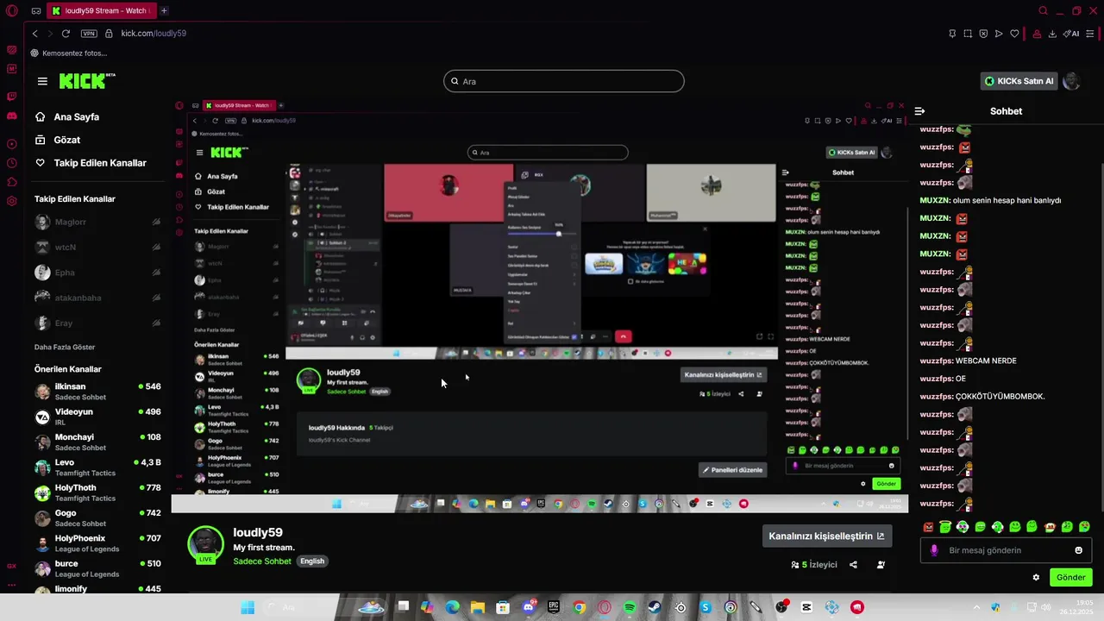1104x621 pixels.
Task: Open Discord from the Opera sidebar
Action: click(12, 116)
